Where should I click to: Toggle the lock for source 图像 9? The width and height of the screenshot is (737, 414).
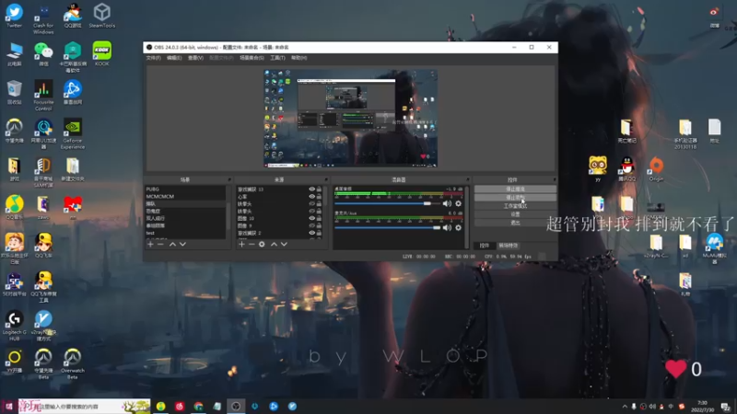click(x=319, y=225)
